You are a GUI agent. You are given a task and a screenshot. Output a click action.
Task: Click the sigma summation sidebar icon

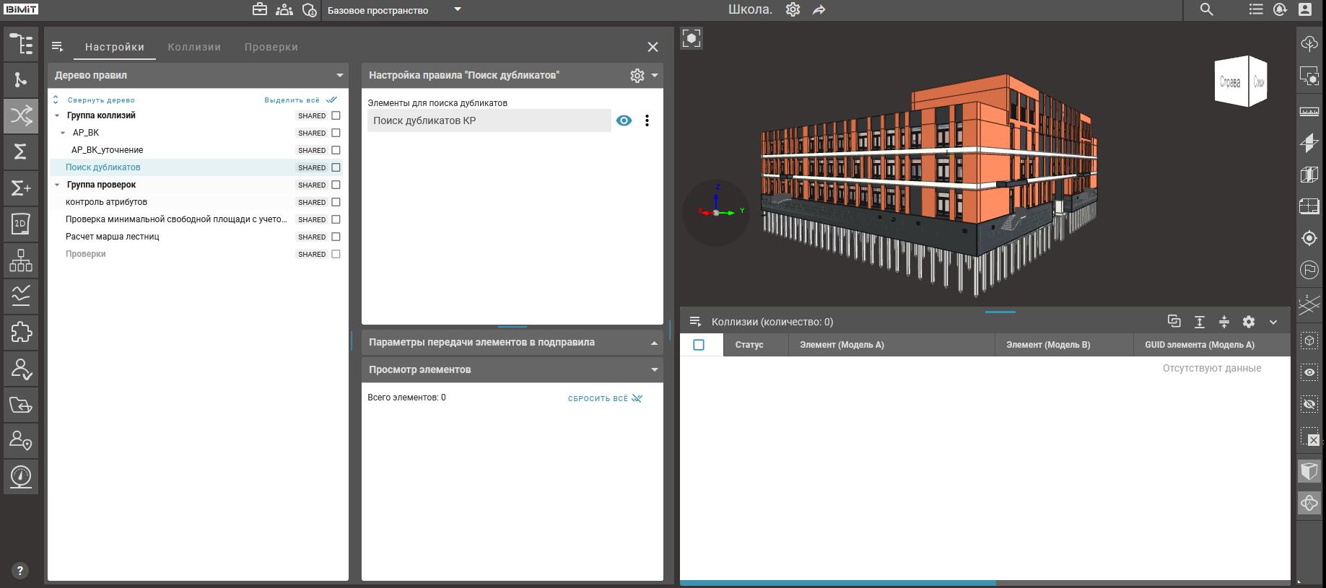point(21,152)
